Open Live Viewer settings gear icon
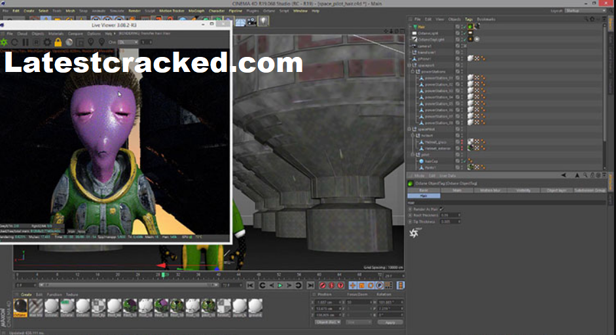Screen dimensions: 616x335 pyautogui.click(x=47, y=42)
